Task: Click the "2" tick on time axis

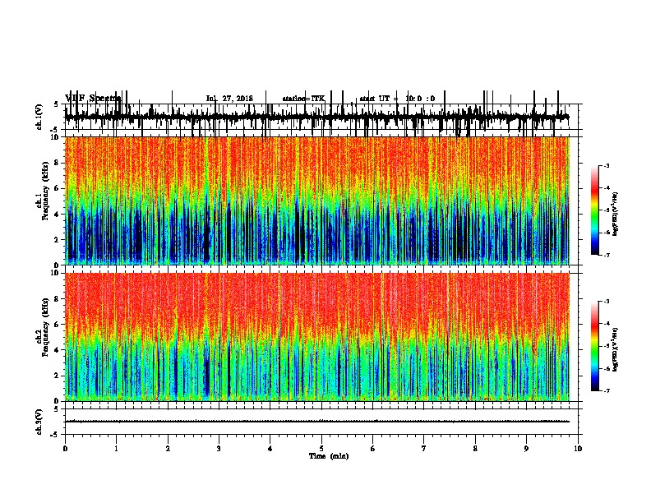Action: tap(168, 449)
